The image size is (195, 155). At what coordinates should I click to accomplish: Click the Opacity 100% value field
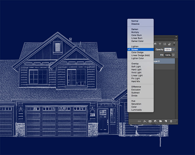point(168,49)
